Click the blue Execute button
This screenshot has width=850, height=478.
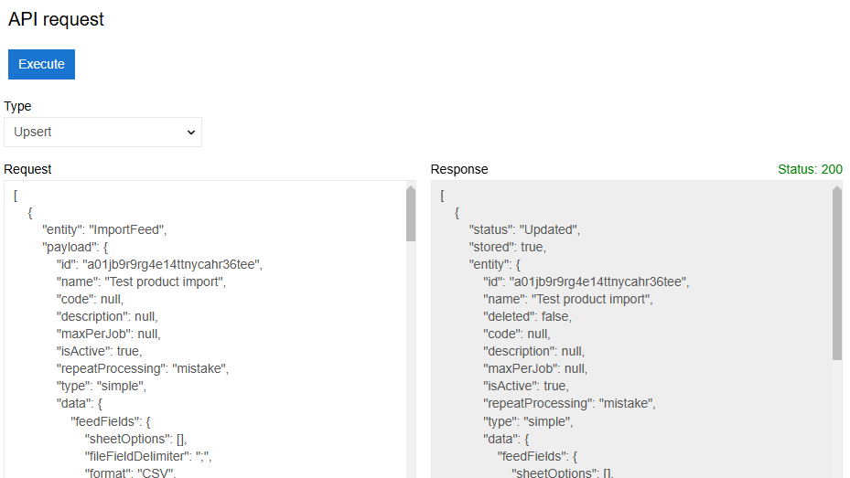(41, 64)
